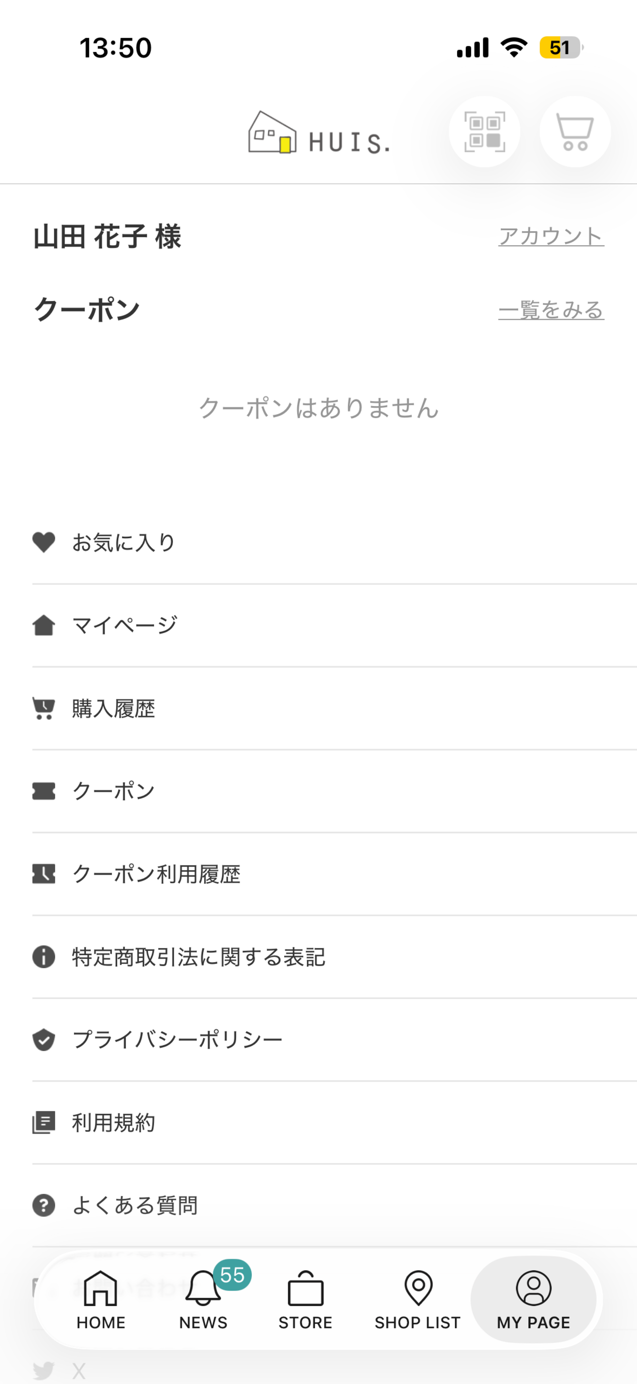Open the shopping cart icon
The image size is (637, 1384).
[x=575, y=132]
